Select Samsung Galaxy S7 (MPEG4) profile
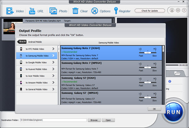Screen dimensions: 189x128 (111, 97)
